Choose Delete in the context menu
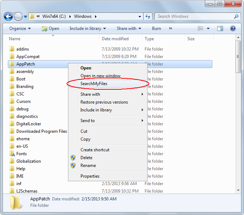 (x=108, y=158)
